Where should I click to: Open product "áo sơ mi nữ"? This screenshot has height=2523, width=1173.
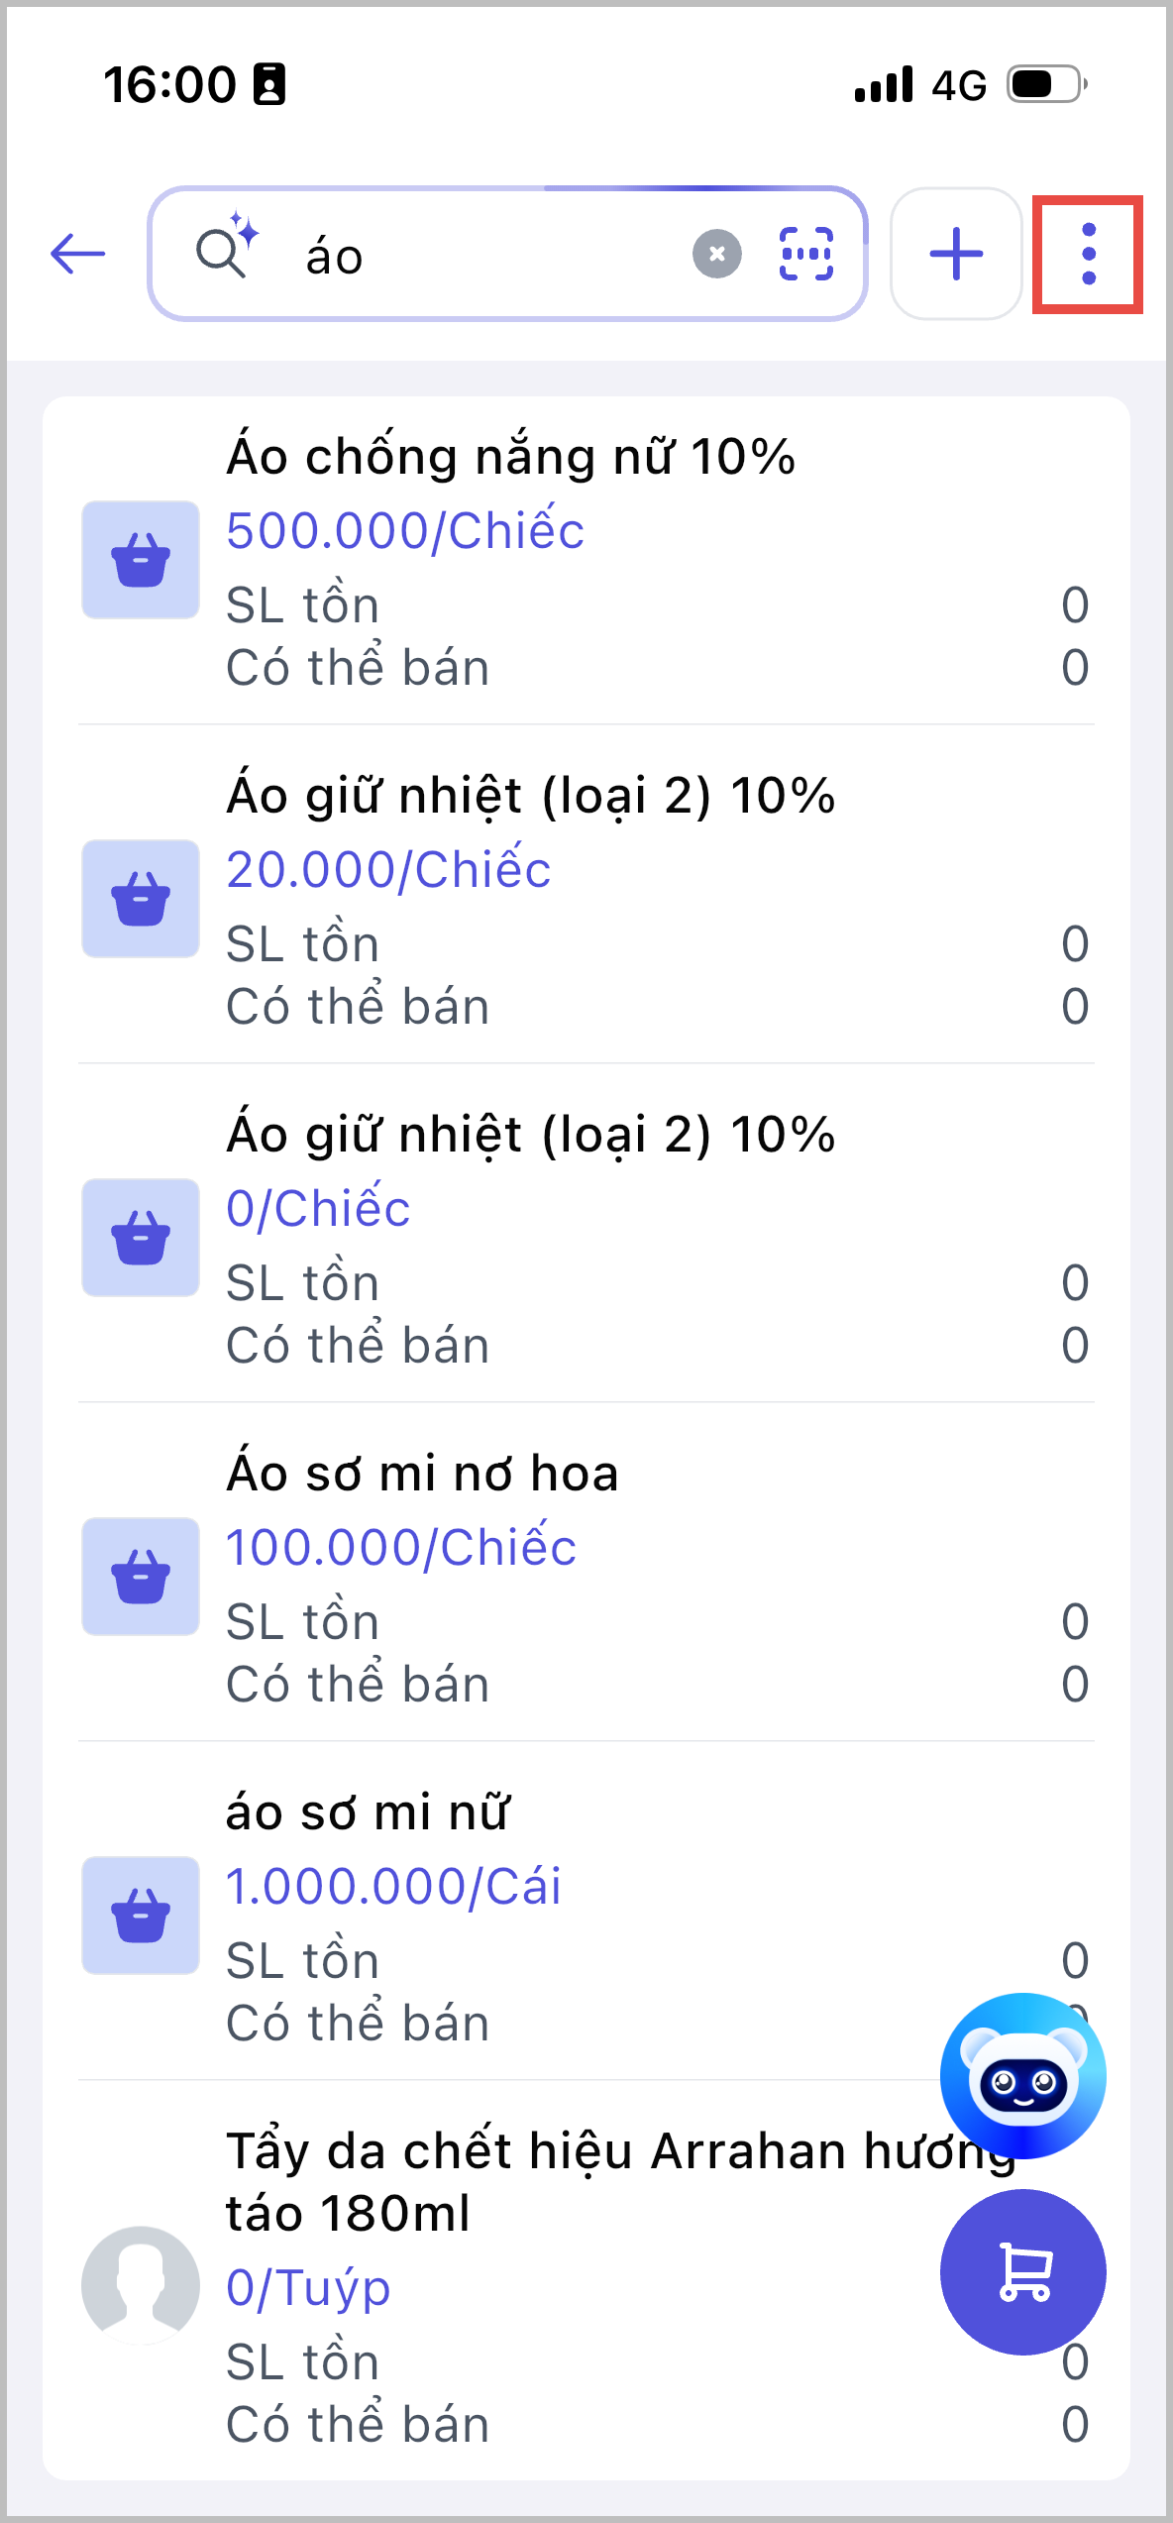point(367,1813)
